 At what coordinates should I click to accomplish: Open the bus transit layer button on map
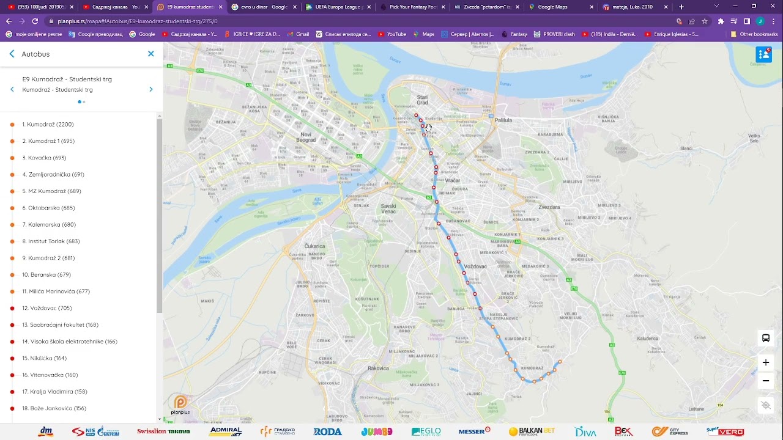coord(765,338)
